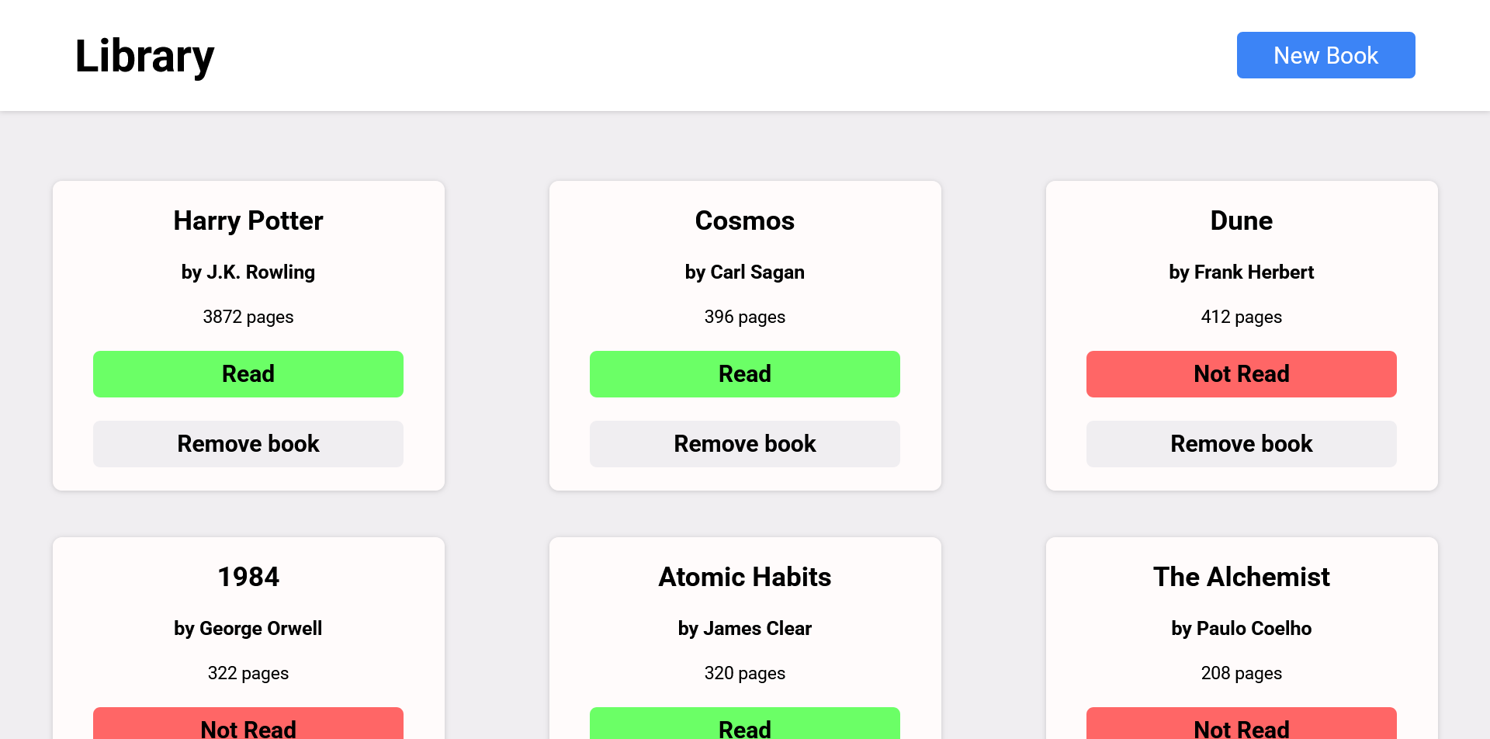Click author text by Frank Herbert
The height and width of the screenshot is (739, 1490).
1242,272
